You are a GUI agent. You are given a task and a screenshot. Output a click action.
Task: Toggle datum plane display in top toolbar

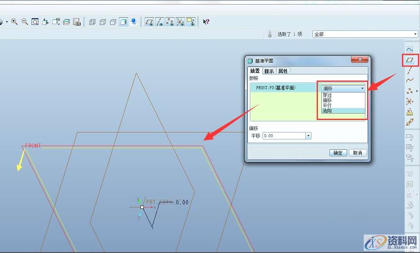[x=149, y=21]
